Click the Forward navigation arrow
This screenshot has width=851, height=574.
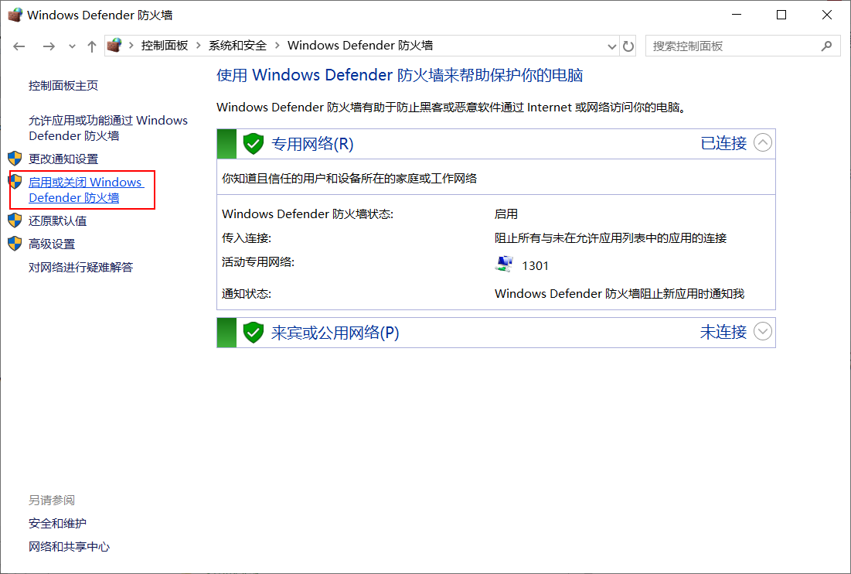click(x=49, y=46)
